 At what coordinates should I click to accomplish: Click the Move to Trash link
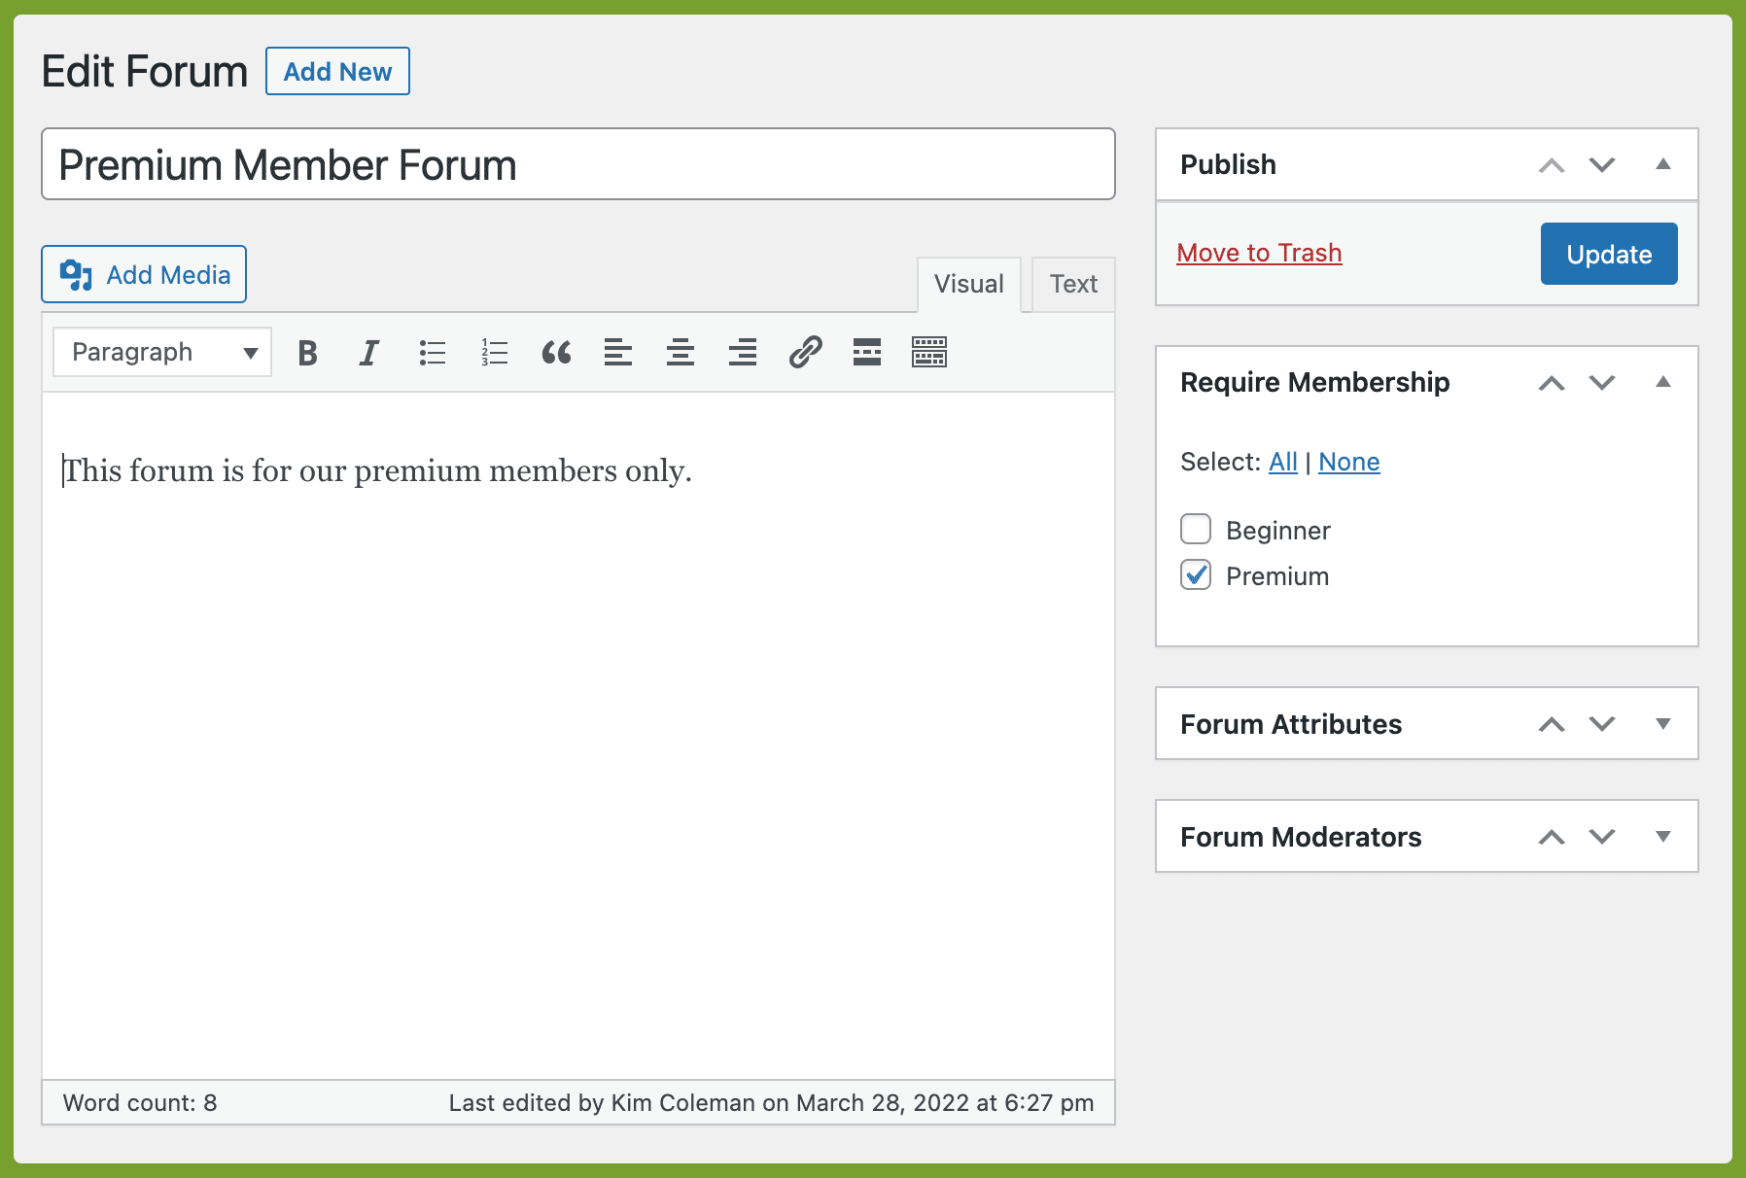[x=1259, y=253]
